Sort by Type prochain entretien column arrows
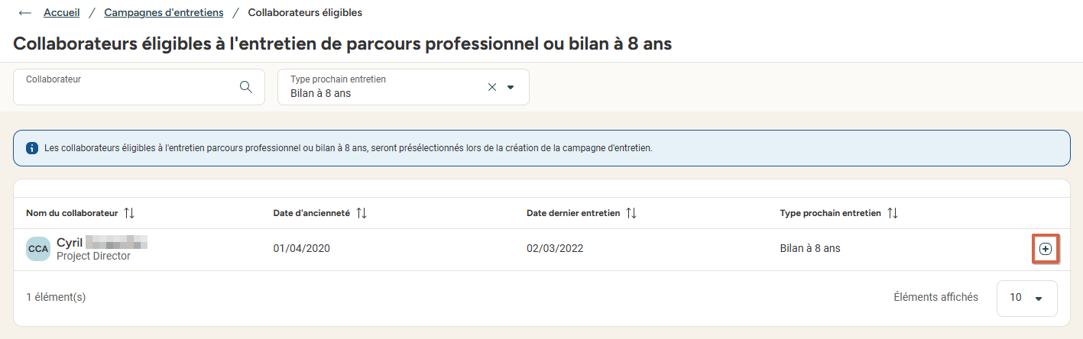The image size is (1083, 339). tap(893, 213)
